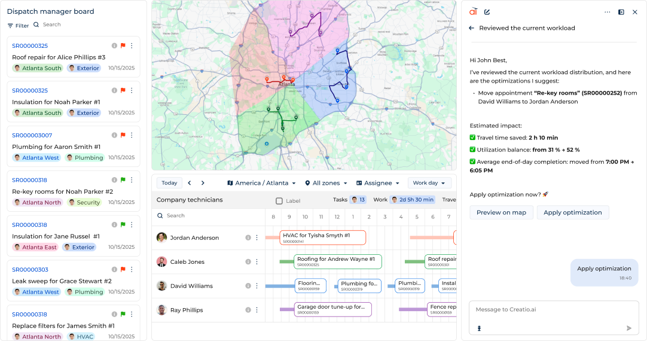
Task: Open service request link SR00003007
Action: (x=32, y=135)
